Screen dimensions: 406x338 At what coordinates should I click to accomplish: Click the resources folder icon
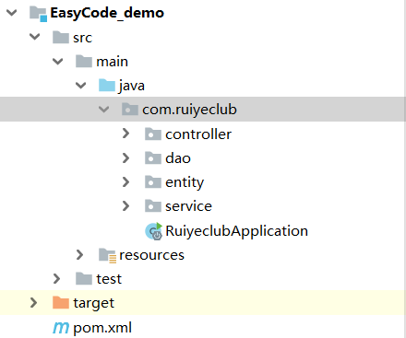click(x=107, y=255)
